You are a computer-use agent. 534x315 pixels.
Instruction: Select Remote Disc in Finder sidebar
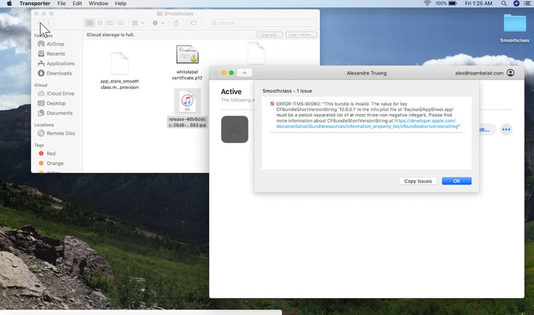pos(57,133)
